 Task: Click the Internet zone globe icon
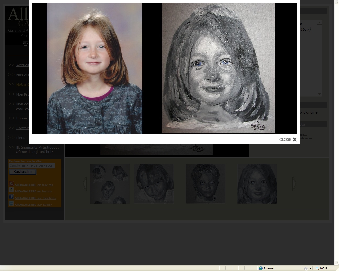click(261, 268)
